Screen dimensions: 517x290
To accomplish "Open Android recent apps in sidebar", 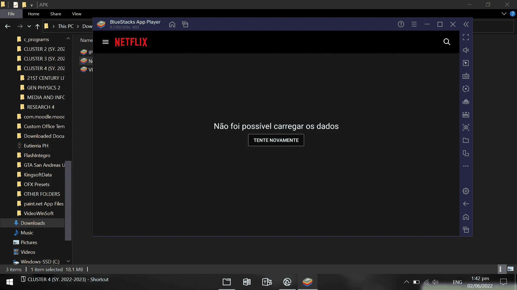I will click(x=466, y=230).
